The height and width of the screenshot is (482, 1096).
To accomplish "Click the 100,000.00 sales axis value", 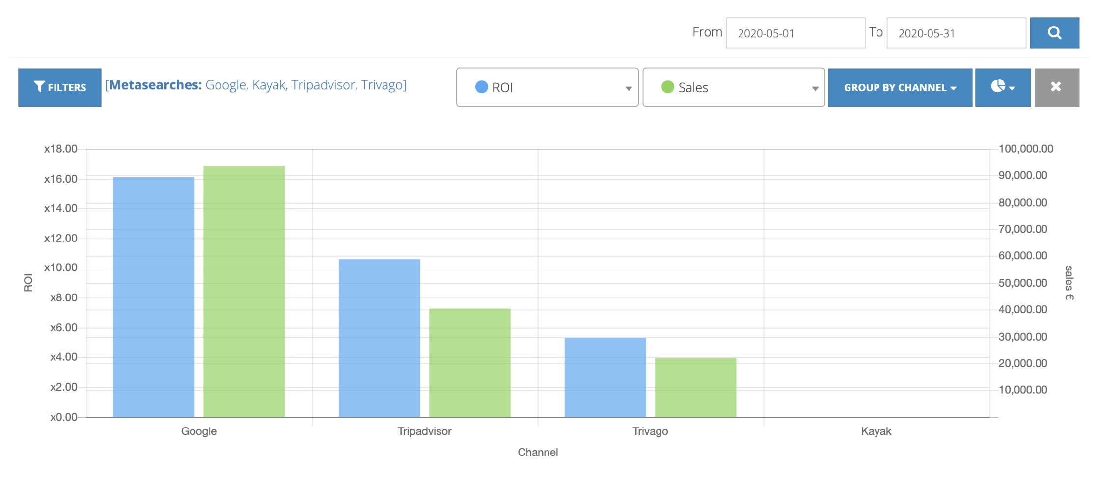I will tap(1026, 149).
